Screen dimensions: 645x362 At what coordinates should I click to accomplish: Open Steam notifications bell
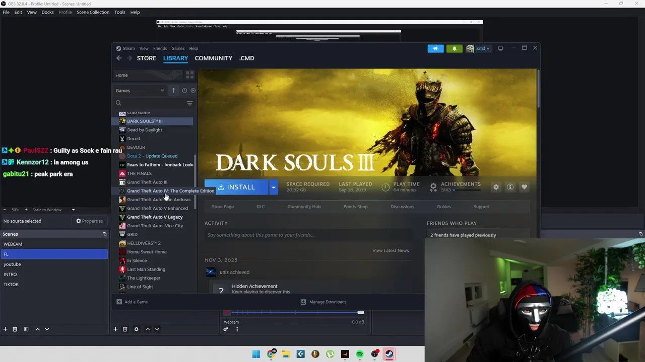[x=454, y=49]
